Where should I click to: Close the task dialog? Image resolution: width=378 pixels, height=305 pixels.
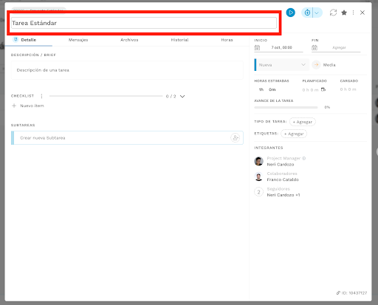click(362, 13)
